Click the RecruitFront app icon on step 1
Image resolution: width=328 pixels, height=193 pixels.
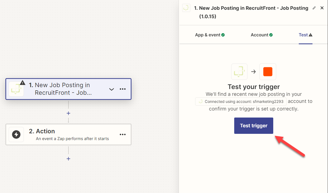pyautogui.click(x=16, y=89)
